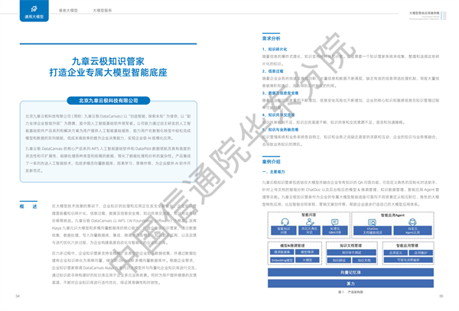The height and width of the screenshot is (311, 459).
Task: Click the 知识命中测试 box
Action: [x=351, y=252]
